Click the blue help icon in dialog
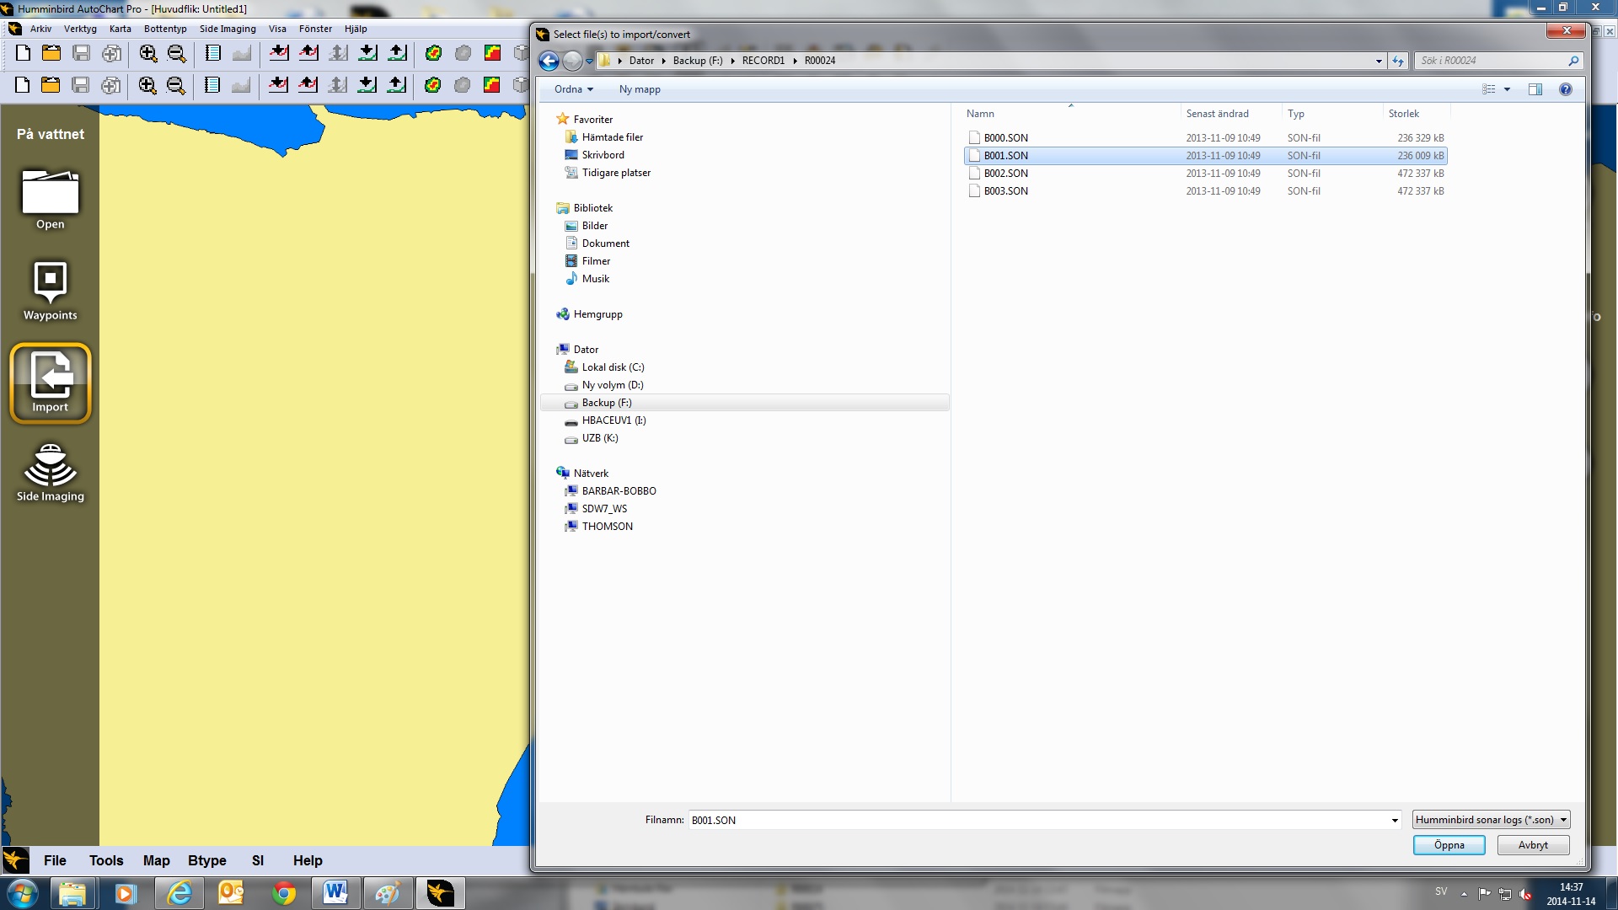This screenshot has height=910, width=1618. pyautogui.click(x=1565, y=89)
